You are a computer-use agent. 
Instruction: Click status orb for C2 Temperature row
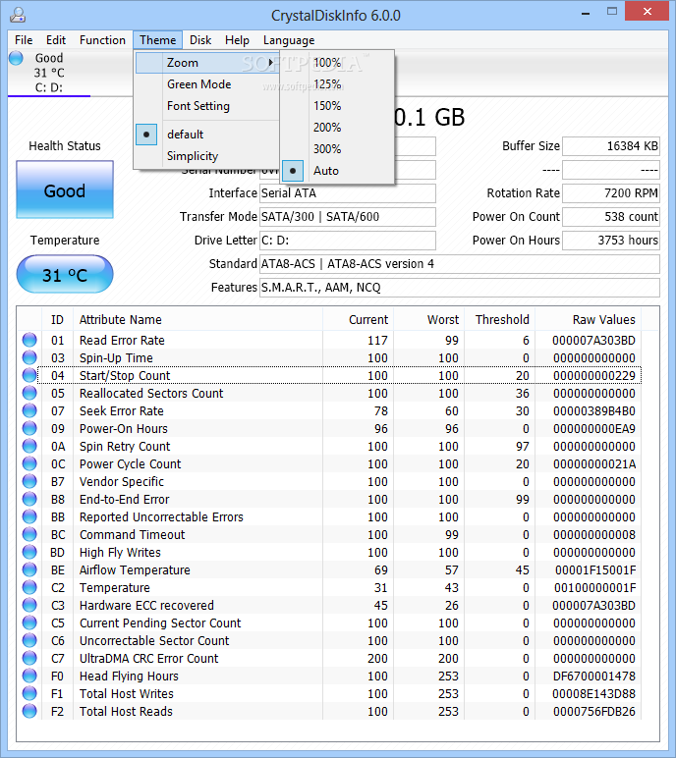tap(29, 587)
